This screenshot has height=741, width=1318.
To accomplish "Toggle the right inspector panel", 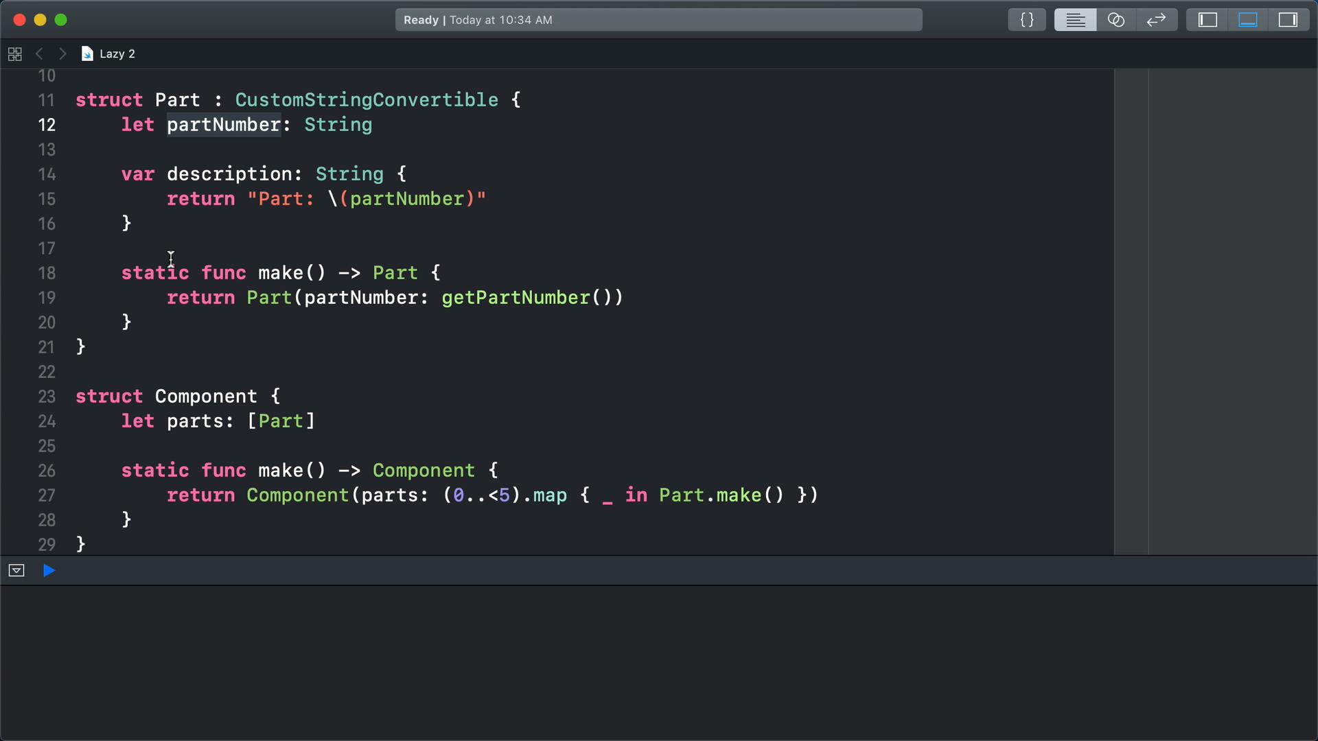I will click(x=1288, y=20).
